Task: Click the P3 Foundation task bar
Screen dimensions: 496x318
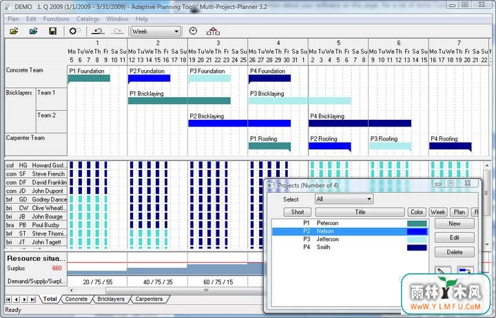Action: click(209, 78)
